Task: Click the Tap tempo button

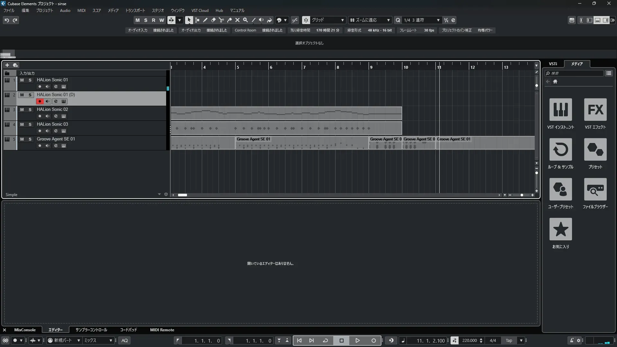Action: tap(509, 340)
